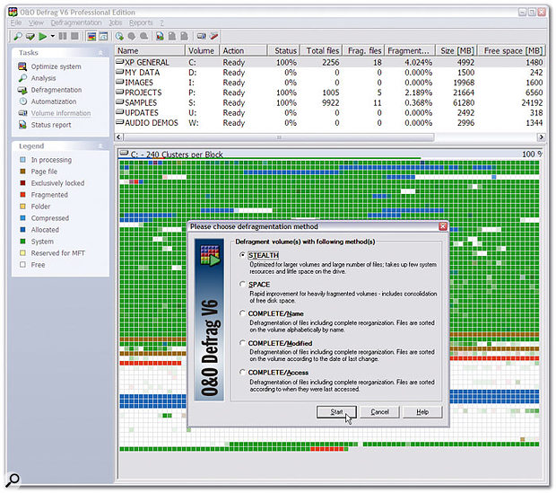
Task: Click the red Fragmented legend swatch
Action: (x=22, y=195)
